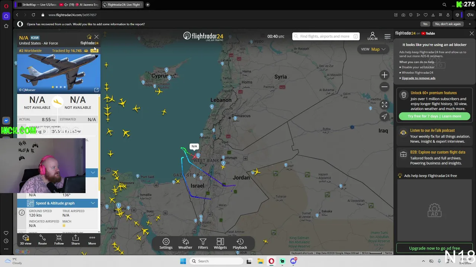The width and height of the screenshot is (476, 267).
Task: Click the K35R aircraft type badge
Action: coord(35,38)
